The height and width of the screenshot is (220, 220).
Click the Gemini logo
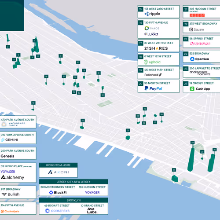(9, 140)
